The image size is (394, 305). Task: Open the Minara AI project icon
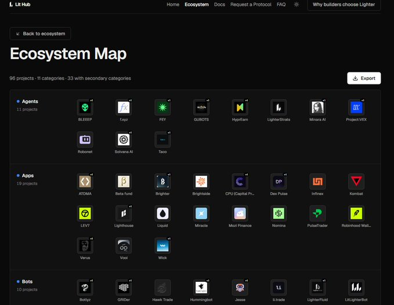pos(317,108)
